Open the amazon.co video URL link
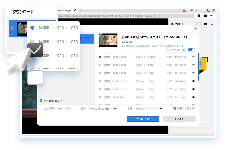 pyautogui.click(x=152, y=46)
